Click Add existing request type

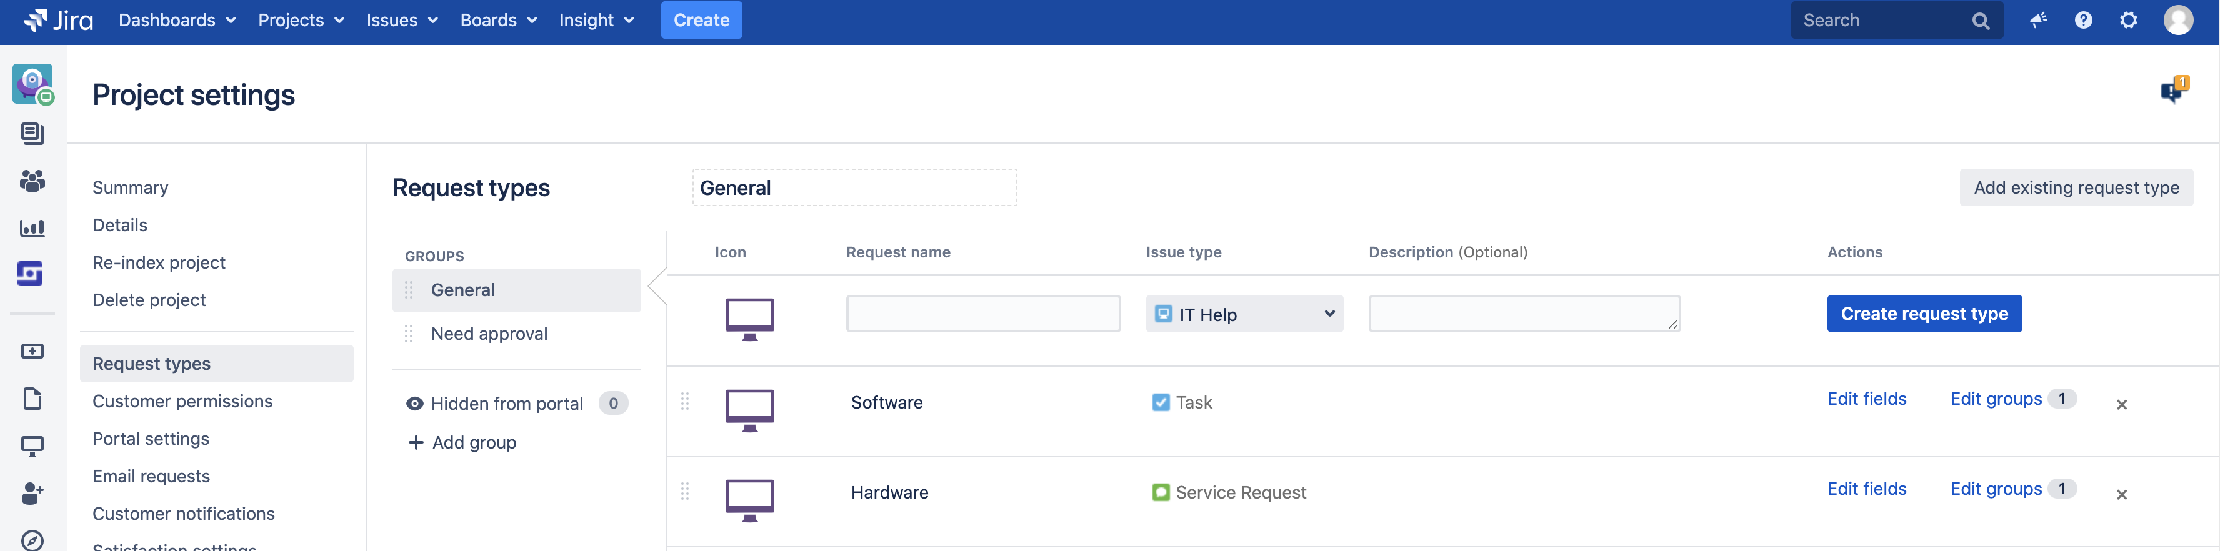(x=2076, y=187)
